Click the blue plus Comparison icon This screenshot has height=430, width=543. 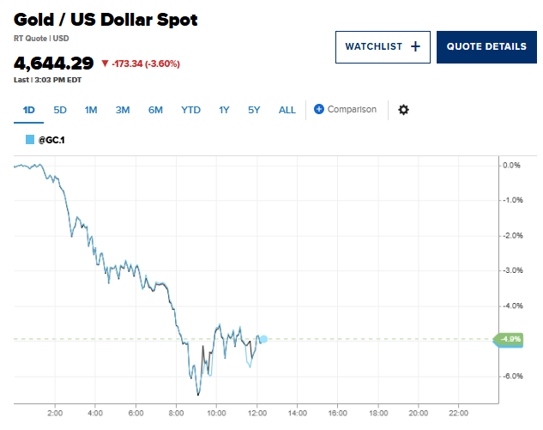319,109
